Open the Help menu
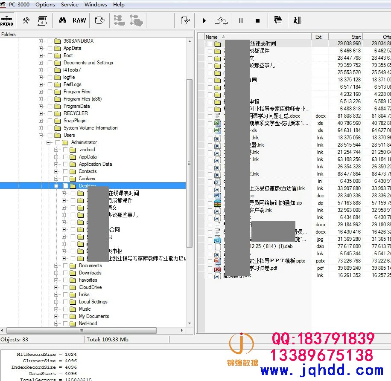Screen dimensions: 391x381 point(119,5)
